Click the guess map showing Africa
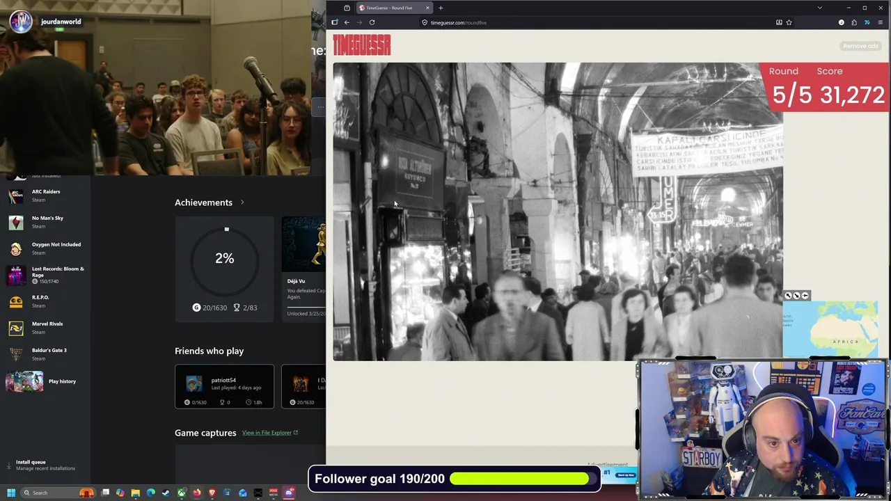 pos(830,330)
